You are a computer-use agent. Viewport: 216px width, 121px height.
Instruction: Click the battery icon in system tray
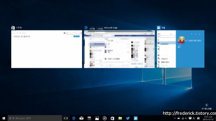coord(179,118)
